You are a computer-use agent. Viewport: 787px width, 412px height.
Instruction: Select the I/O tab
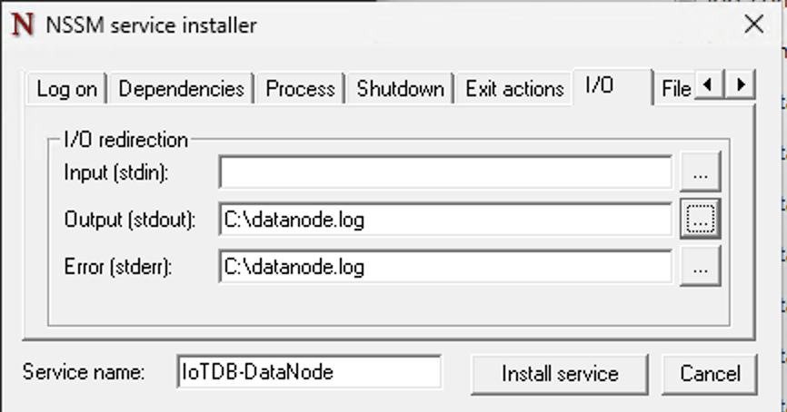tap(600, 86)
